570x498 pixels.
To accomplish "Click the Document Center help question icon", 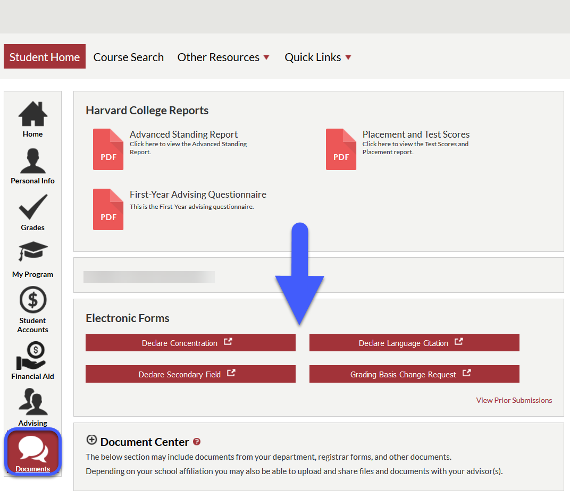I will pyautogui.click(x=197, y=442).
